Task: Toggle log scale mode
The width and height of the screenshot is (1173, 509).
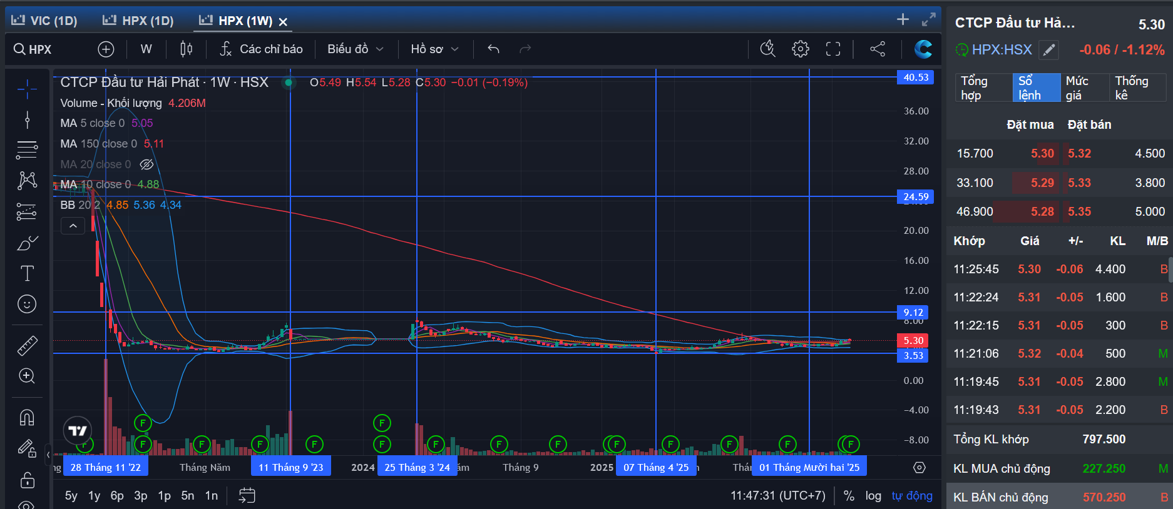Action: tap(873, 496)
